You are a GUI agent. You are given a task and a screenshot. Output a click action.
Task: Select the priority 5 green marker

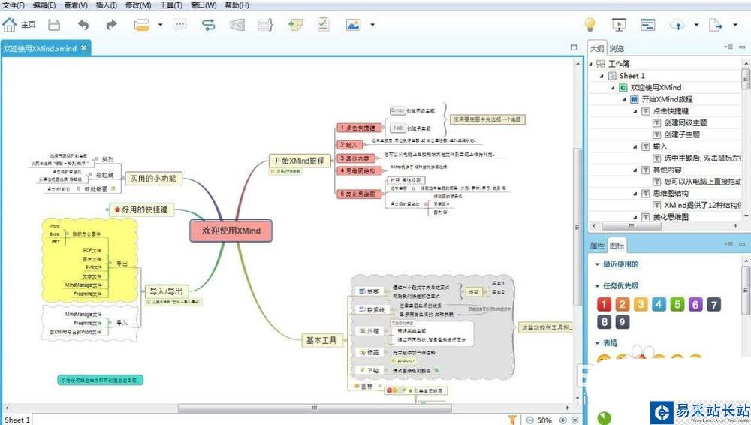pos(677,304)
